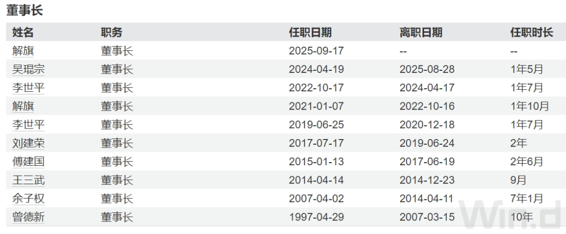Click the 刘建荣 name link
This screenshot has width=566, height=234.
pyautogui.click(x=28, y=143)
